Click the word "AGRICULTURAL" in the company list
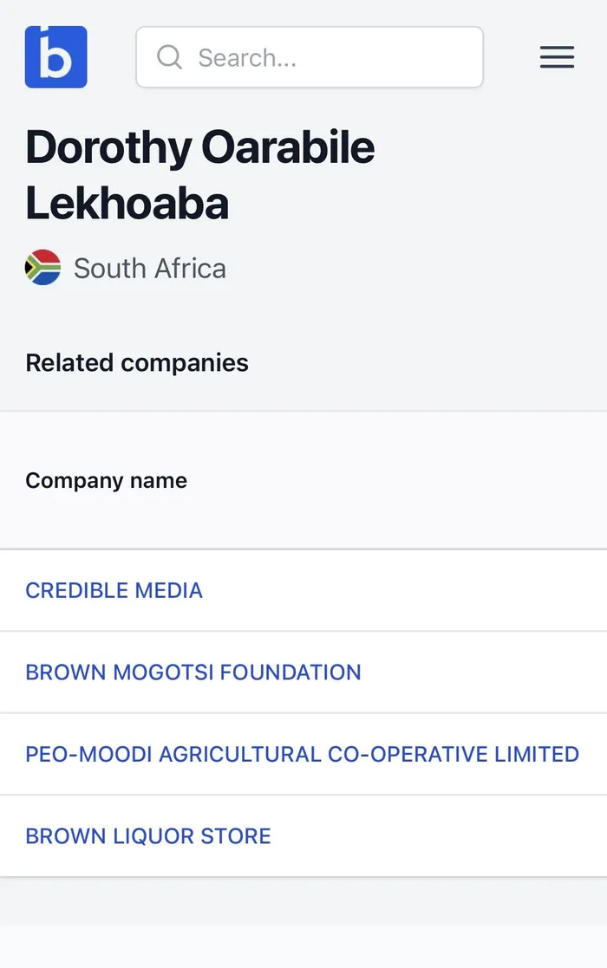Viewport: 607px width, 968px height. (x=234, y=754)
